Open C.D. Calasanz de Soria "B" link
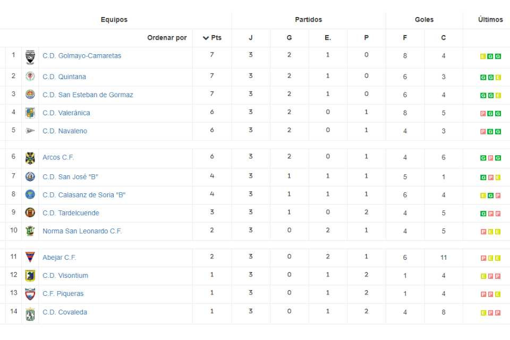The height and width of the screenshot is (340, 510). click(84, 195)
